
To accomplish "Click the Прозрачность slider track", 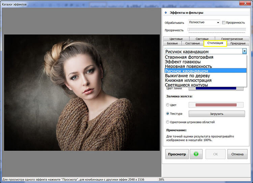I will click(x=216, y=30).
